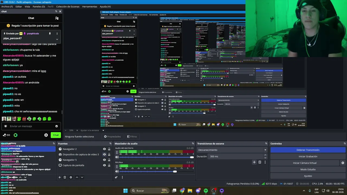The width and height of the screenshot is (347, 195).
Task: Open the Desvanecimiento transition dropdown
Action: [x=232, y=150]
